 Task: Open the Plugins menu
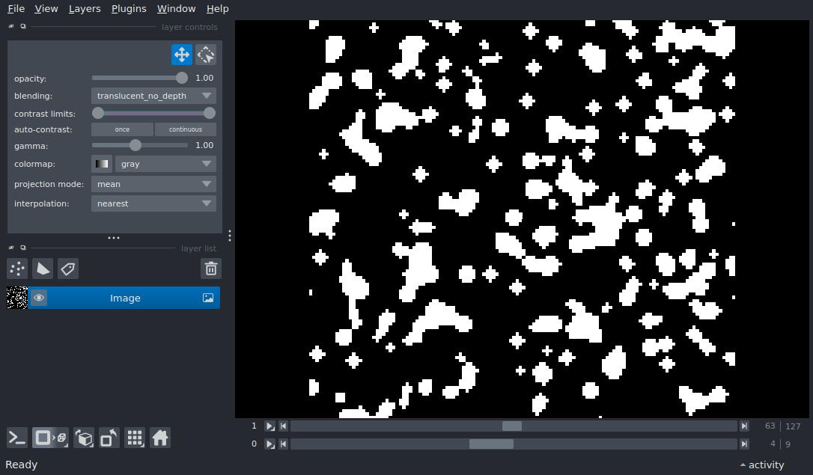coord(129,9)
